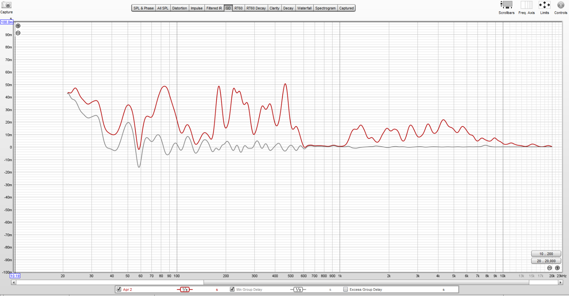The image size is (569, 296).
Task: Set frequency range to 20..20,000
Action: (546, 261)
